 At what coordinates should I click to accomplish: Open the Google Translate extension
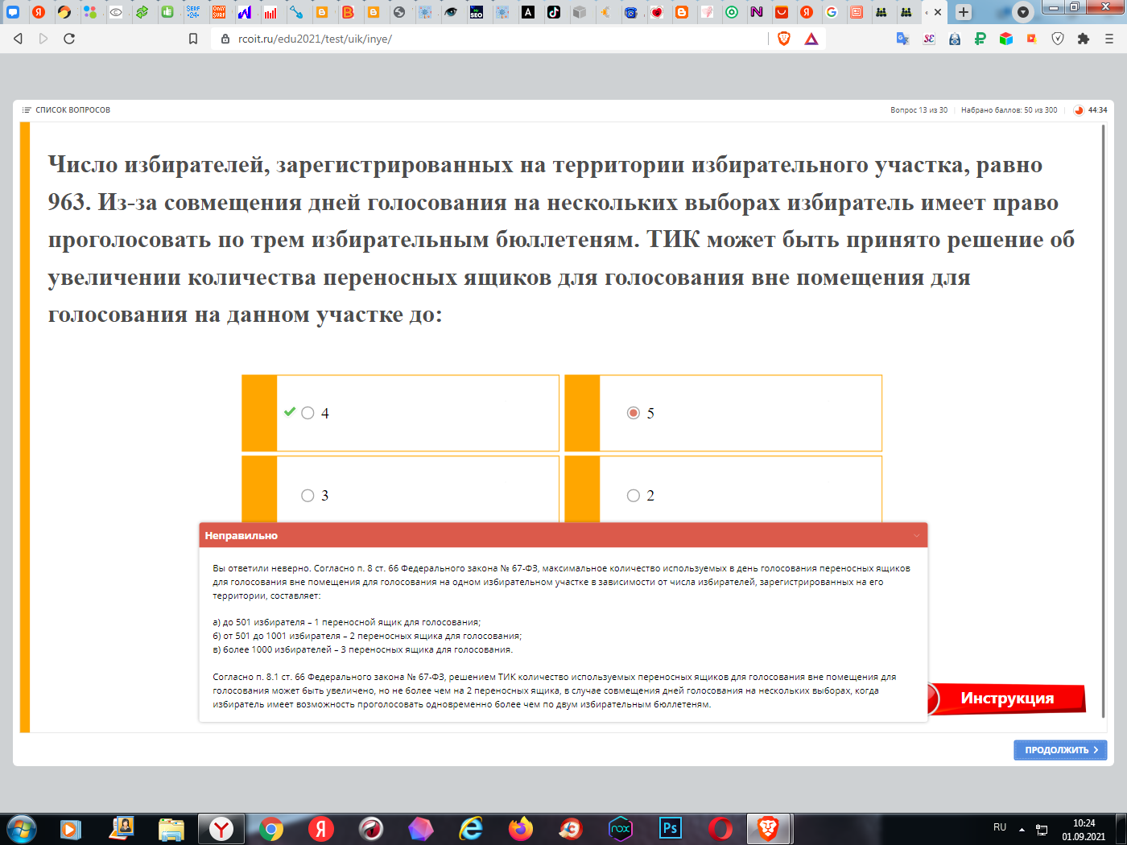coord(903,39)
